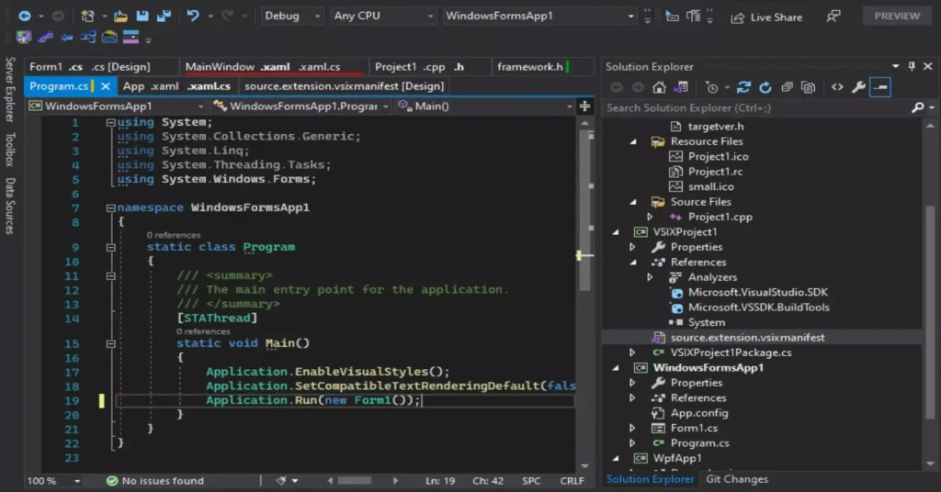
Task: Collapse the static class Program block
Action: (x=110, y=247)
